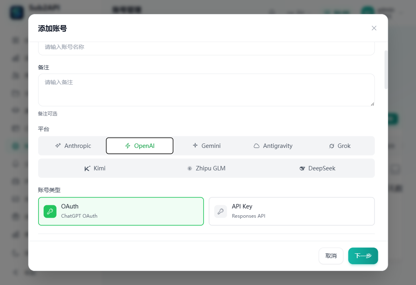
Task: Click the OpenAI lightning bolt icon
Action: click(x=128, y=146)
